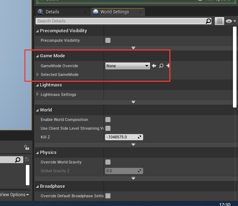The width and height of the screenshot is (238, 206).
Task: Open the eye view options dropdown
Action: tap(231, 21)
